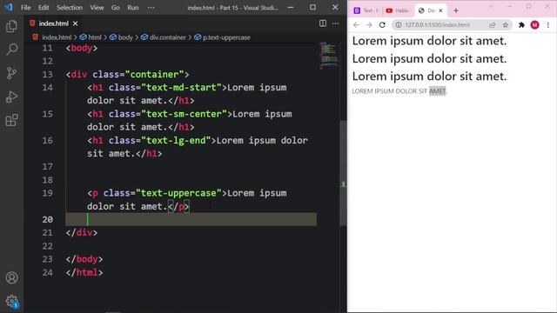
Task: Click the closing </div> tag on line 21
Action: (x=81, y=233)
